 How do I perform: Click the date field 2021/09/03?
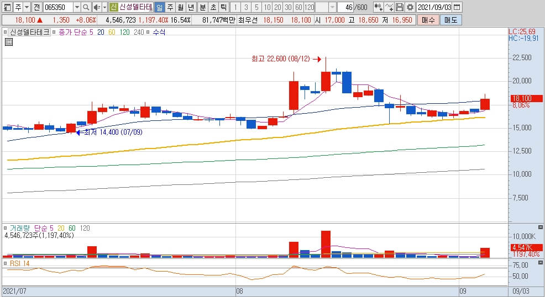coord(434,7)
